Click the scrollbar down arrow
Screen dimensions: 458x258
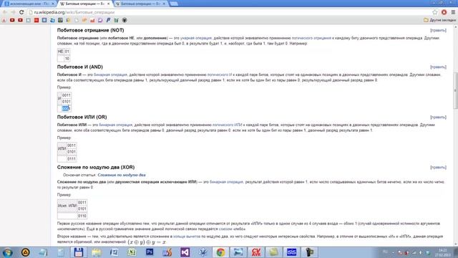[455, 244]
